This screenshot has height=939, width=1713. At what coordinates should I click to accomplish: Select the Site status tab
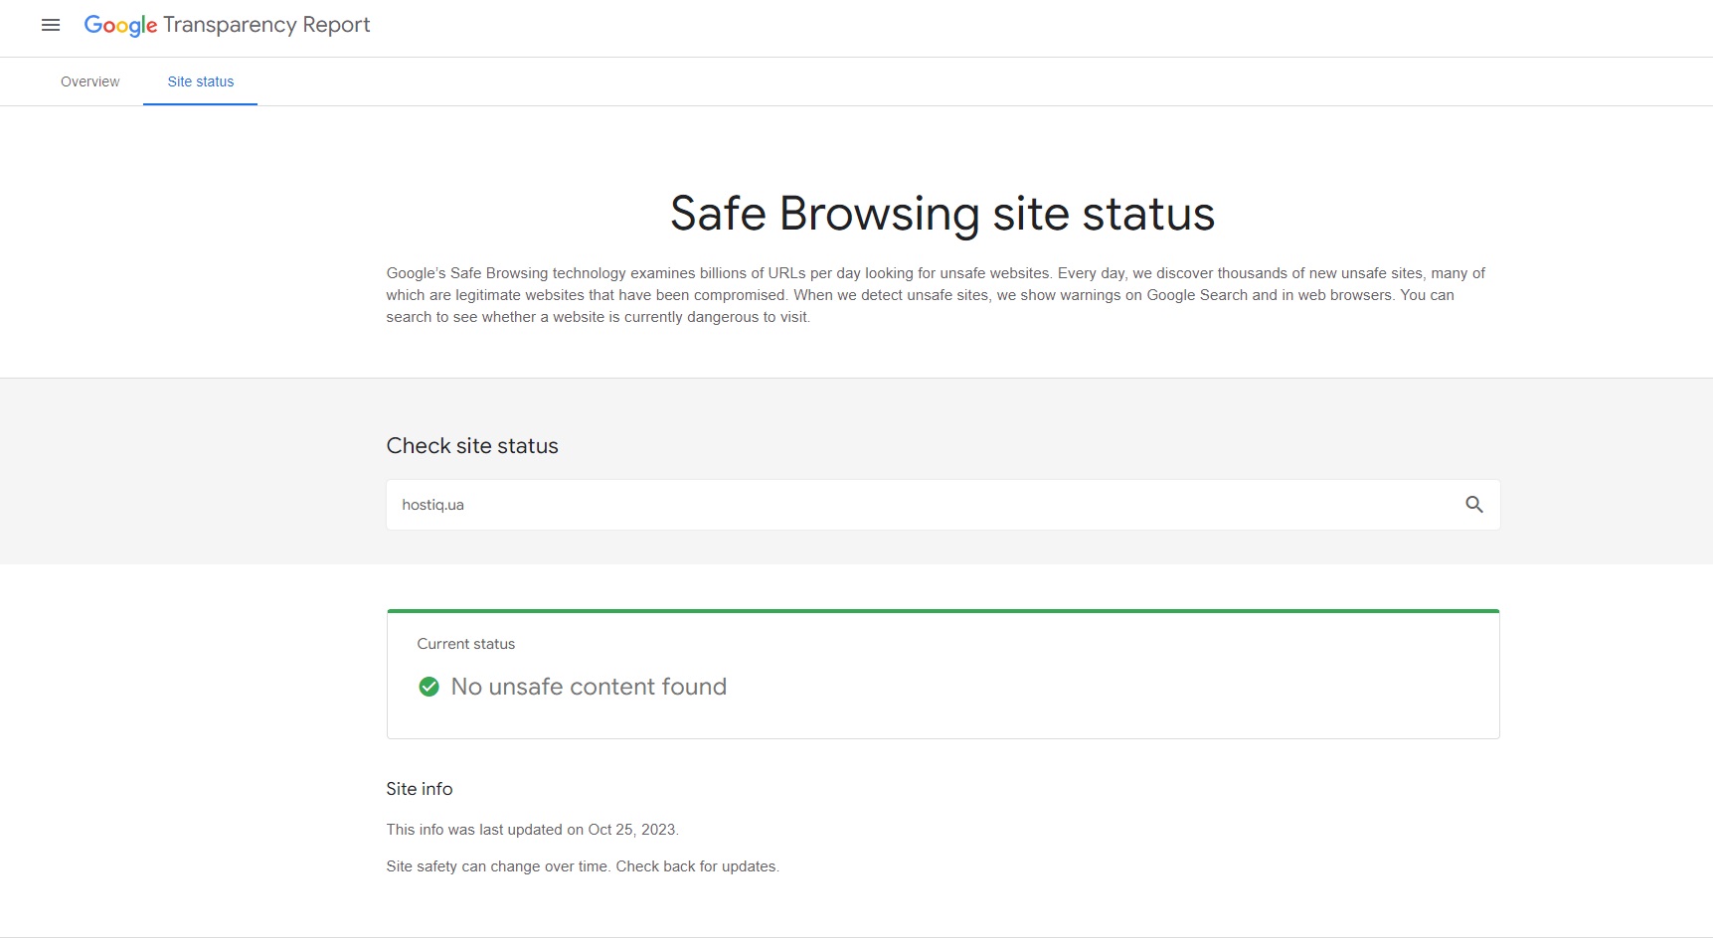pos(200,81)
